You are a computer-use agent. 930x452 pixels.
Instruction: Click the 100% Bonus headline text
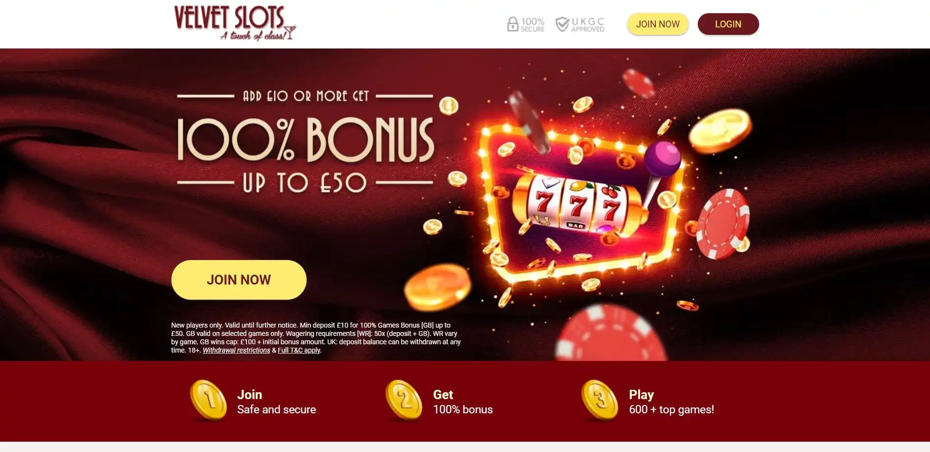pos(306,140)
